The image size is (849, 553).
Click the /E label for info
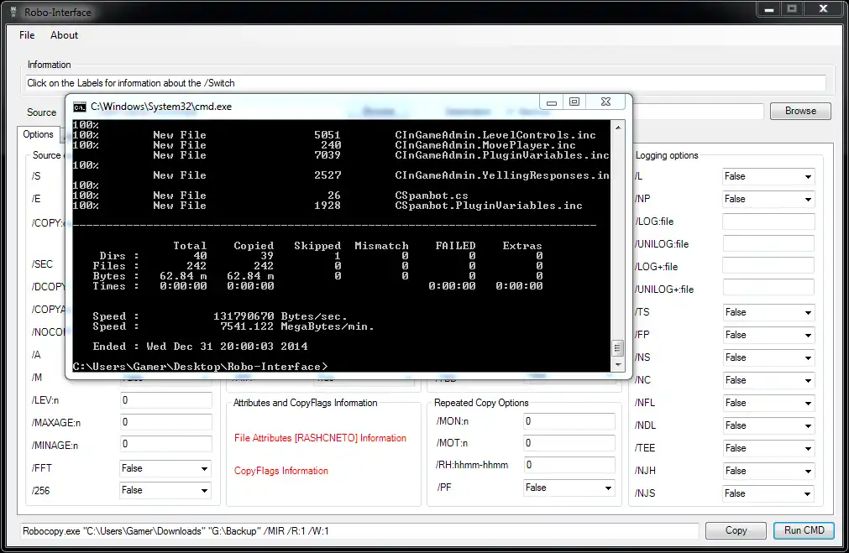tap(36, 199)
